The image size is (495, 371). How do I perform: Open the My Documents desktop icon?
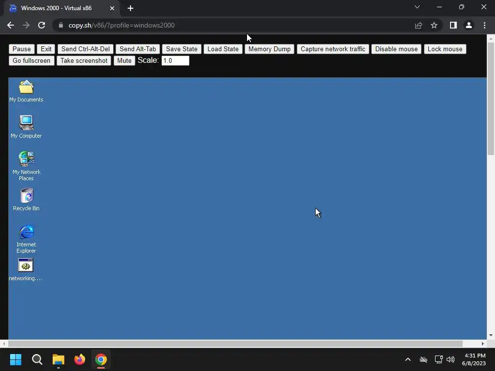tap(26, 91)
